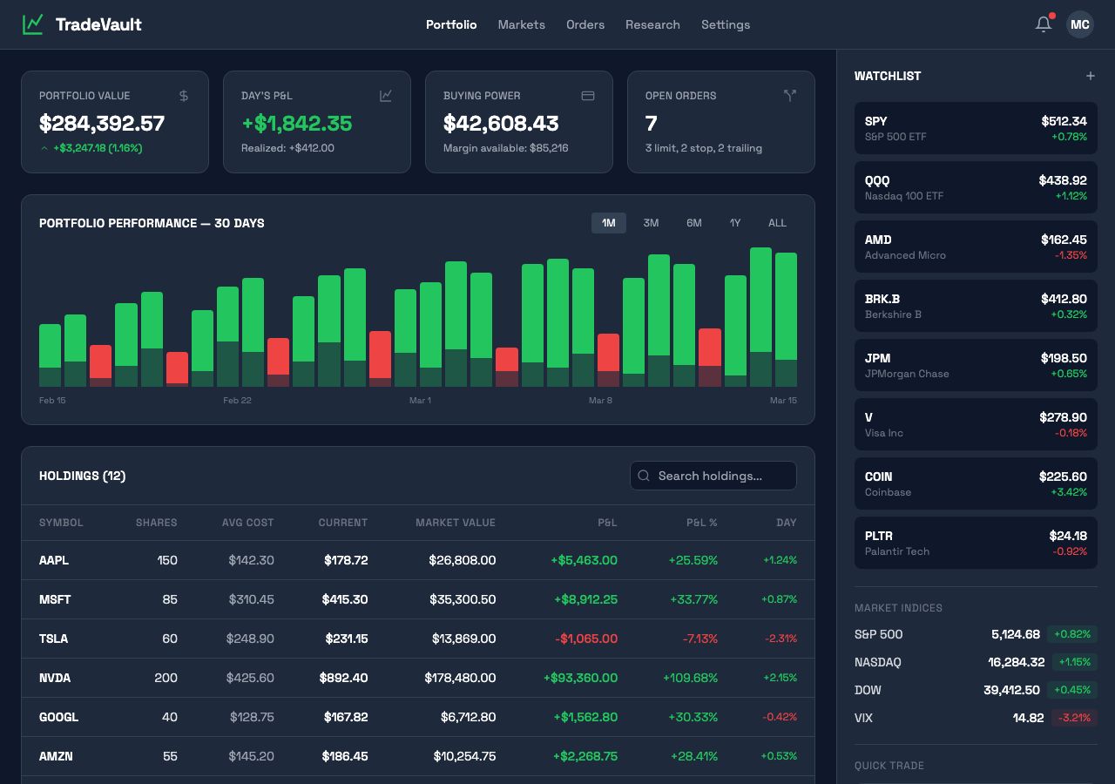This screenshot has width=1115, height=784.
Task: Go to the Portfolio tab
Action: pos(451,24)
